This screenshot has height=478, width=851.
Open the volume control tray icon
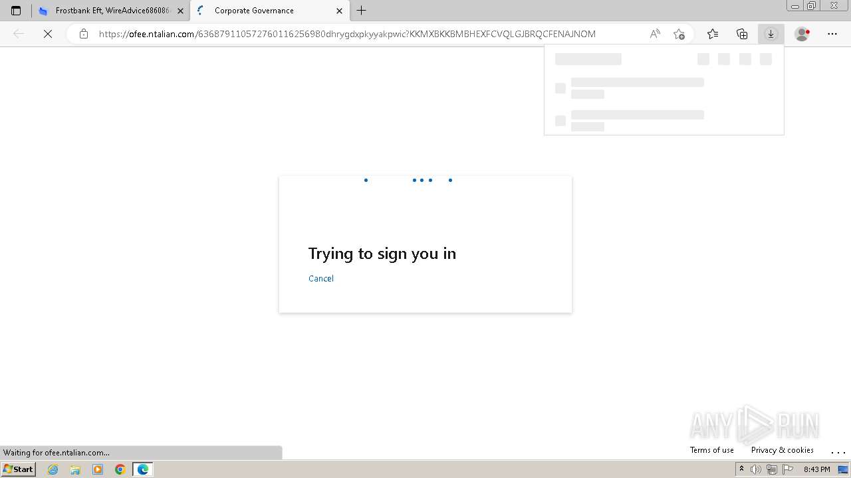coord(756,469)
